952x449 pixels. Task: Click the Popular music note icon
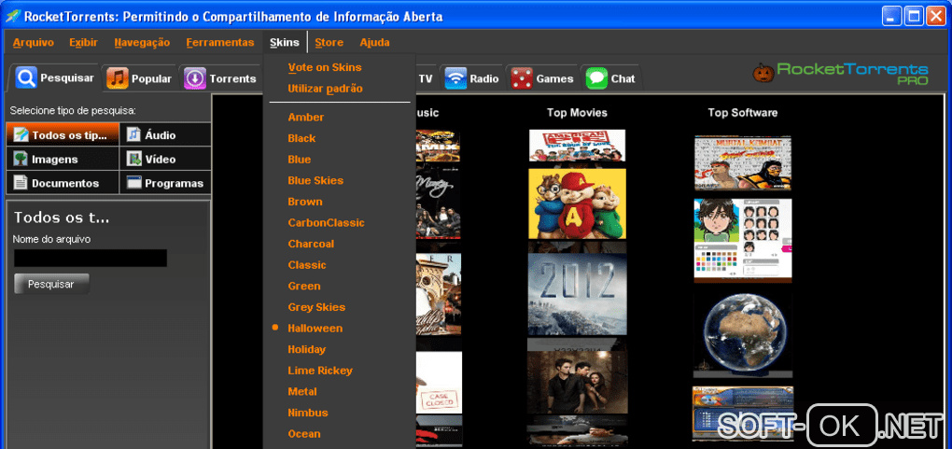click(x=118, y=78)
